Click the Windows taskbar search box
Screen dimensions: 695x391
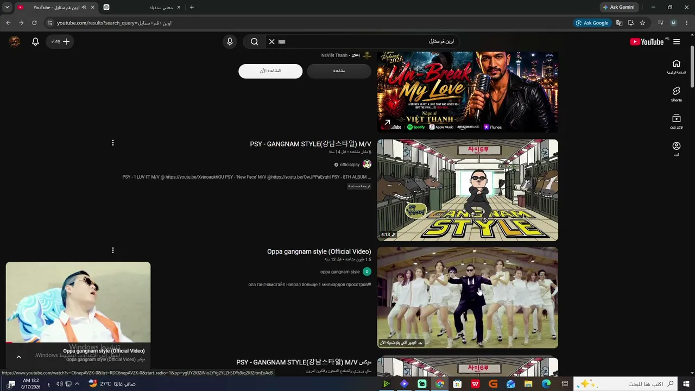click(626, 384)
